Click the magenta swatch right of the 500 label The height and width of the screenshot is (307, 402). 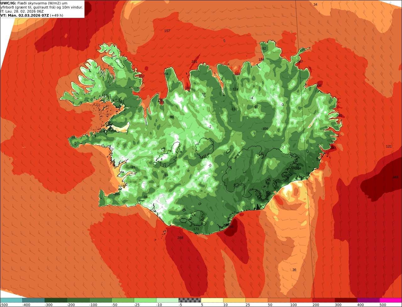click(391, 300)
